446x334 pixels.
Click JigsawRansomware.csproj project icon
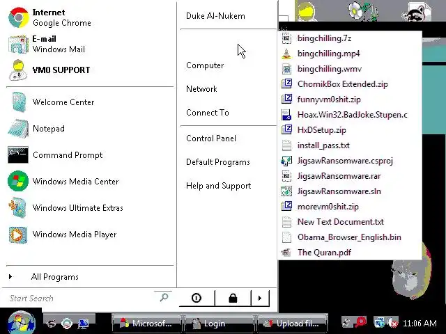286,161
